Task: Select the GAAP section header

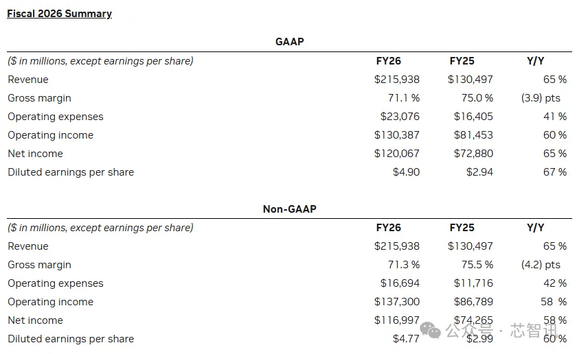Action: (x=289, y=41)
